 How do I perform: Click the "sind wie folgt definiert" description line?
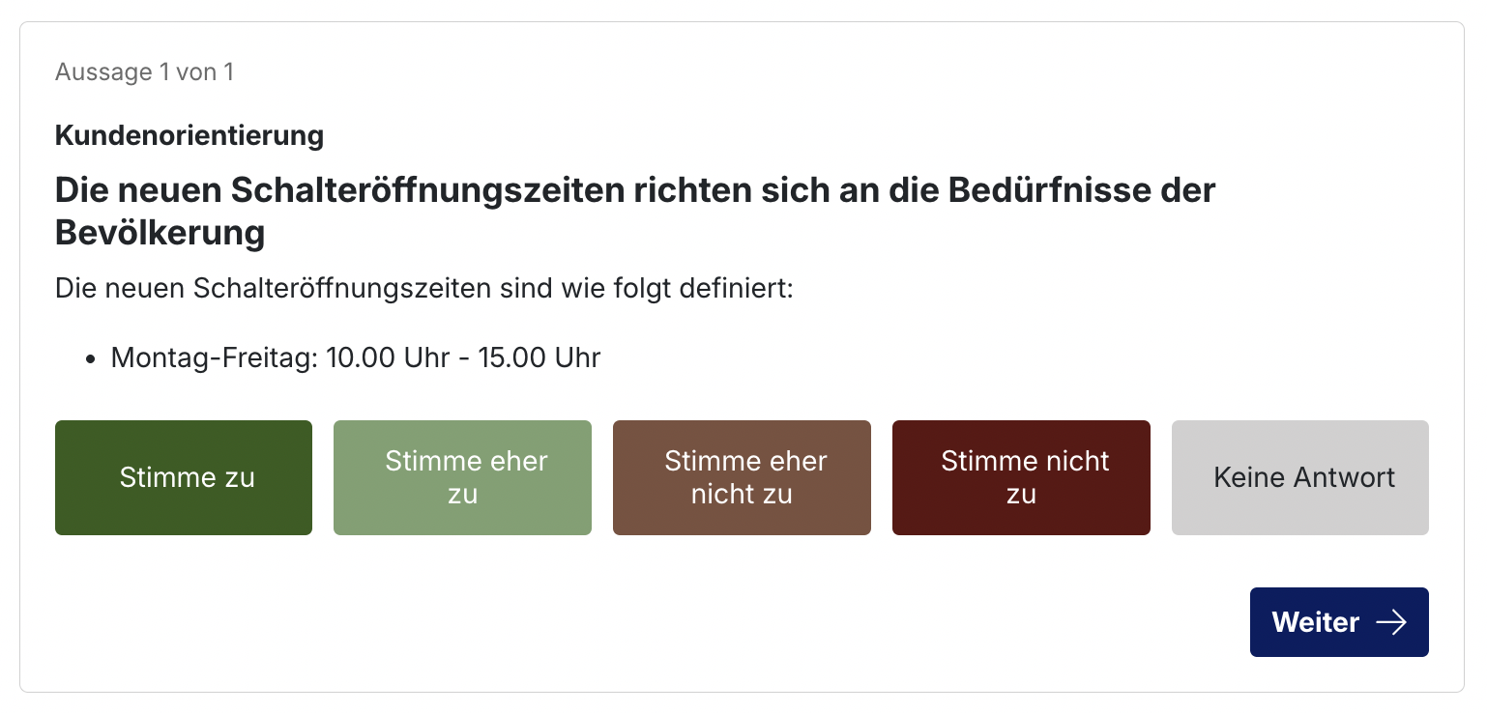click(423, 288)
